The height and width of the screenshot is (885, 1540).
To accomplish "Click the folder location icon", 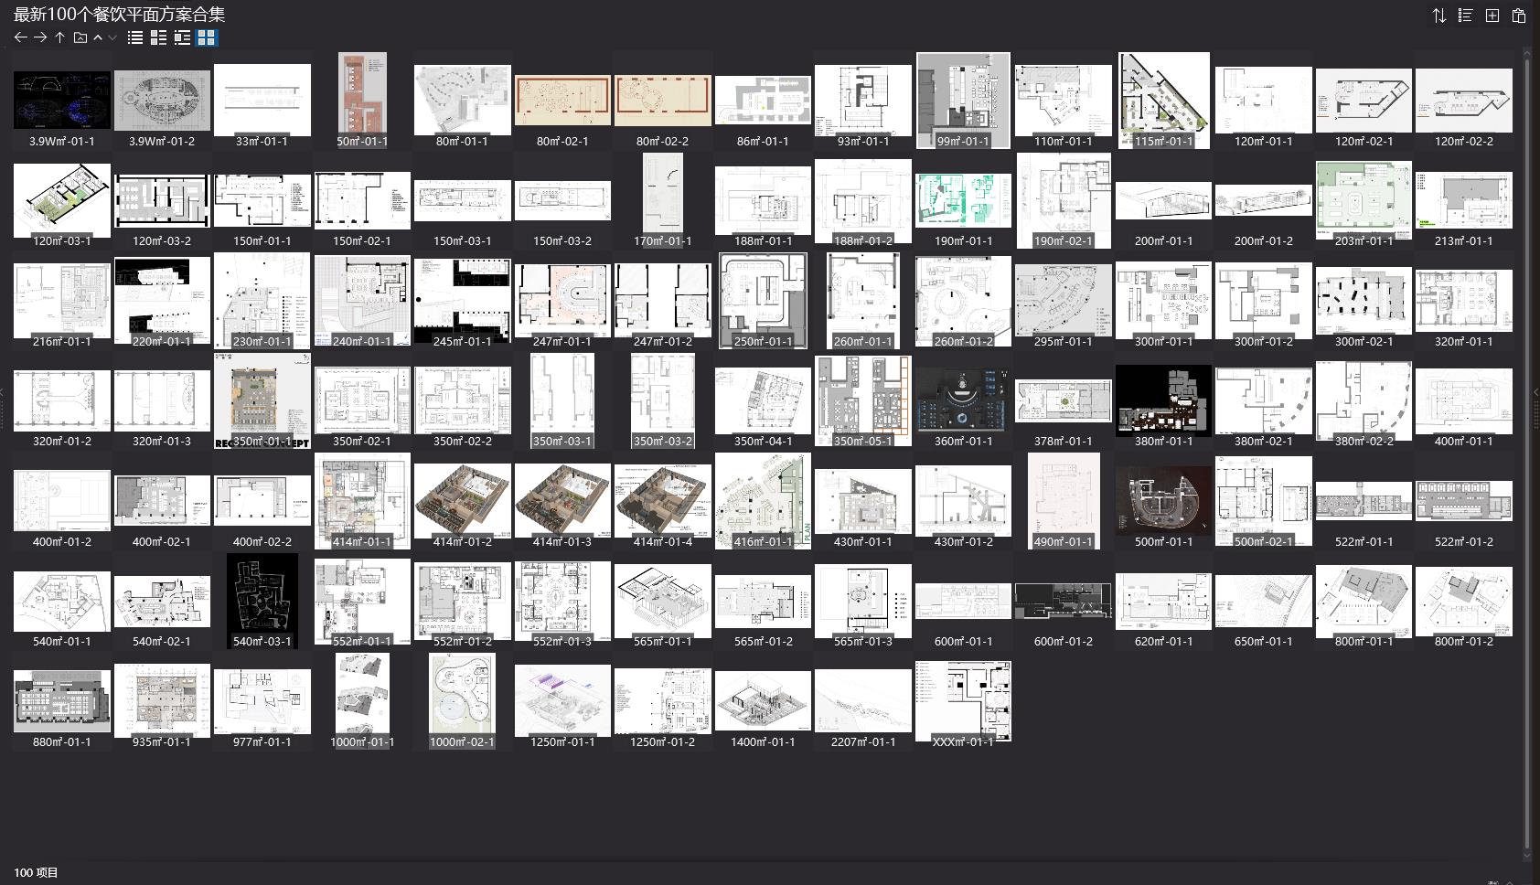I will click(x=80, y=37).
